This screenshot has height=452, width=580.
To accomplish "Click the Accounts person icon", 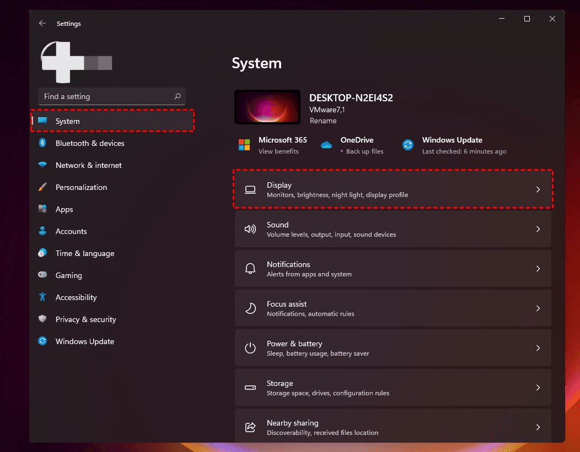I will point(42,231).
